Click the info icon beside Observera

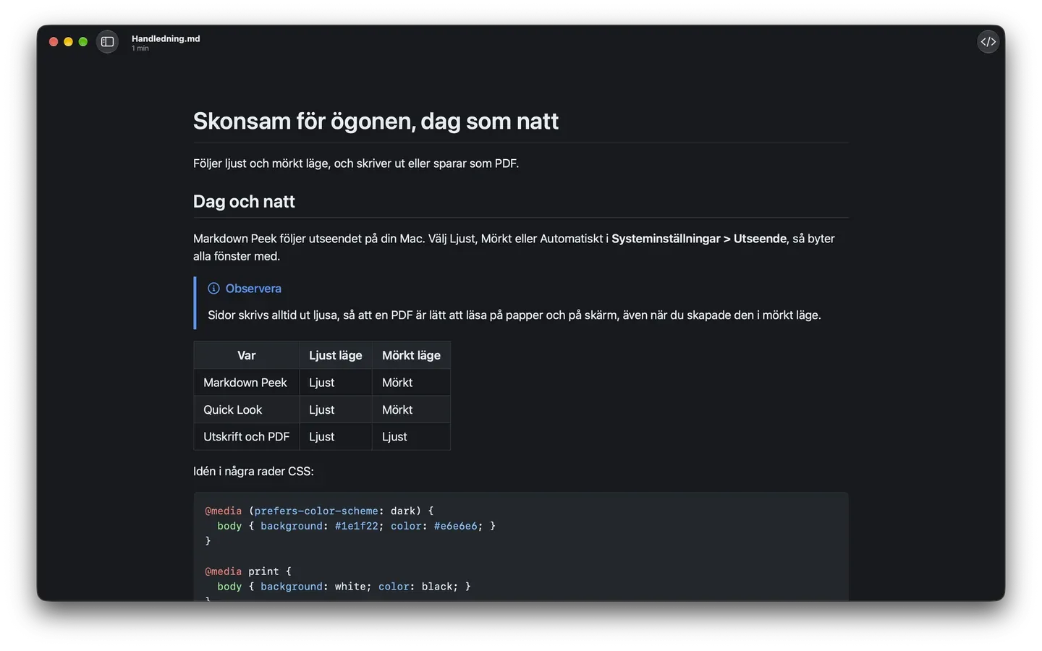pos(213,289)
